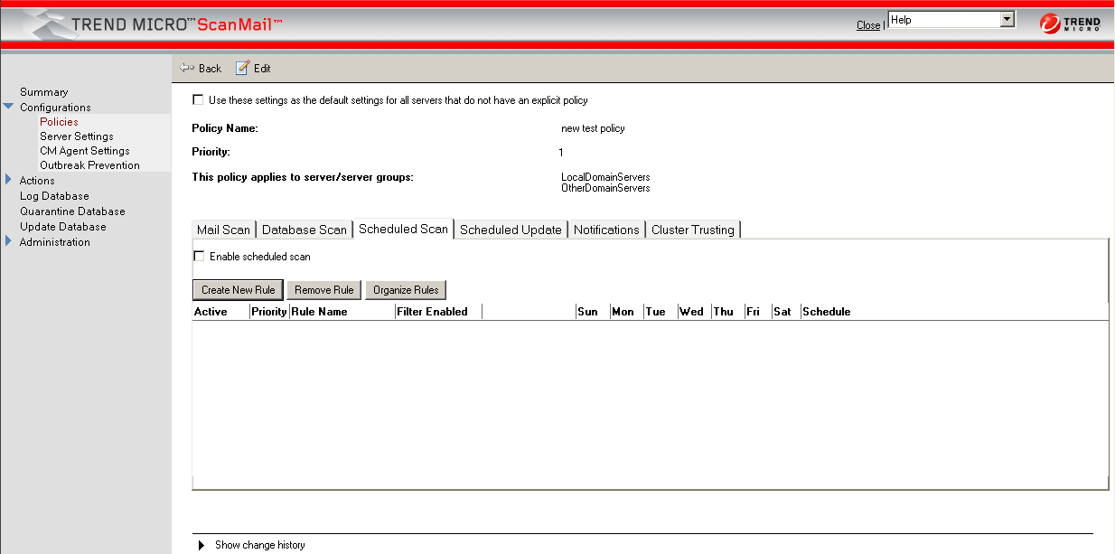Switch to the Mail Scan tab
Screen dimensions: 1115x554
pos(223,230)
